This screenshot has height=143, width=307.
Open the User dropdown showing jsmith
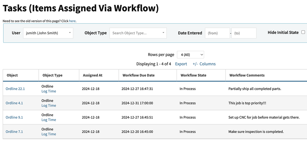pyautogui.click(x=48, y=33)
